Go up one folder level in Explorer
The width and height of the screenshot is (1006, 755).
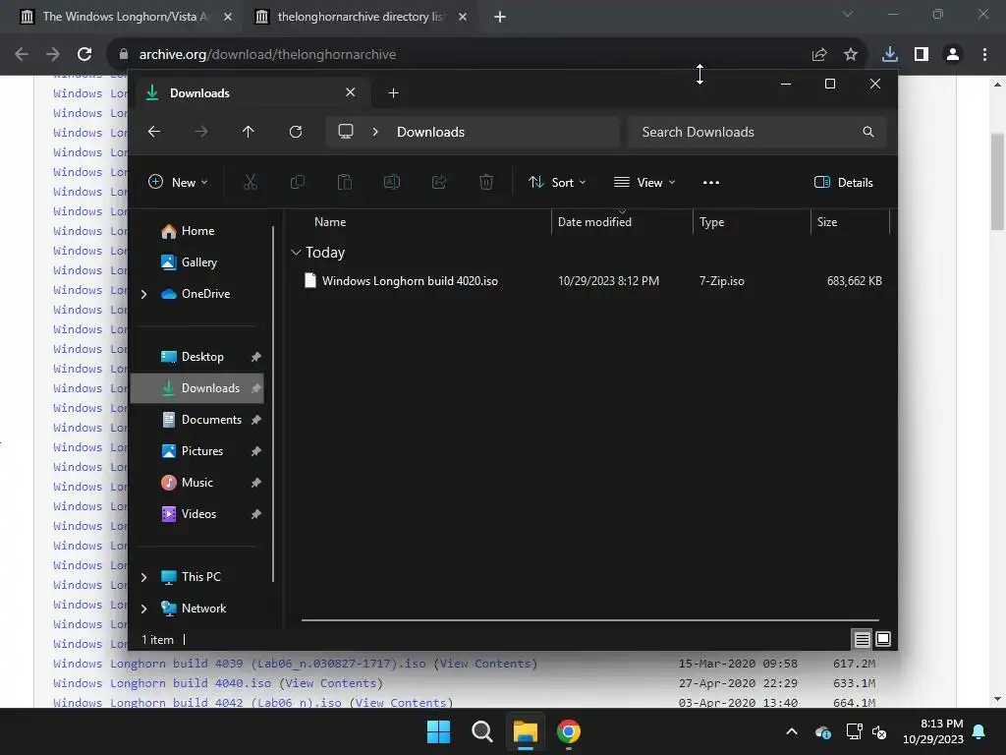[249, 132]
